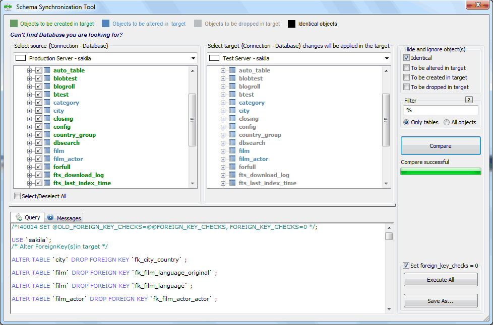493x325 pixels.
Task: Click the table icon beside target category
Action: pos(232,103)
